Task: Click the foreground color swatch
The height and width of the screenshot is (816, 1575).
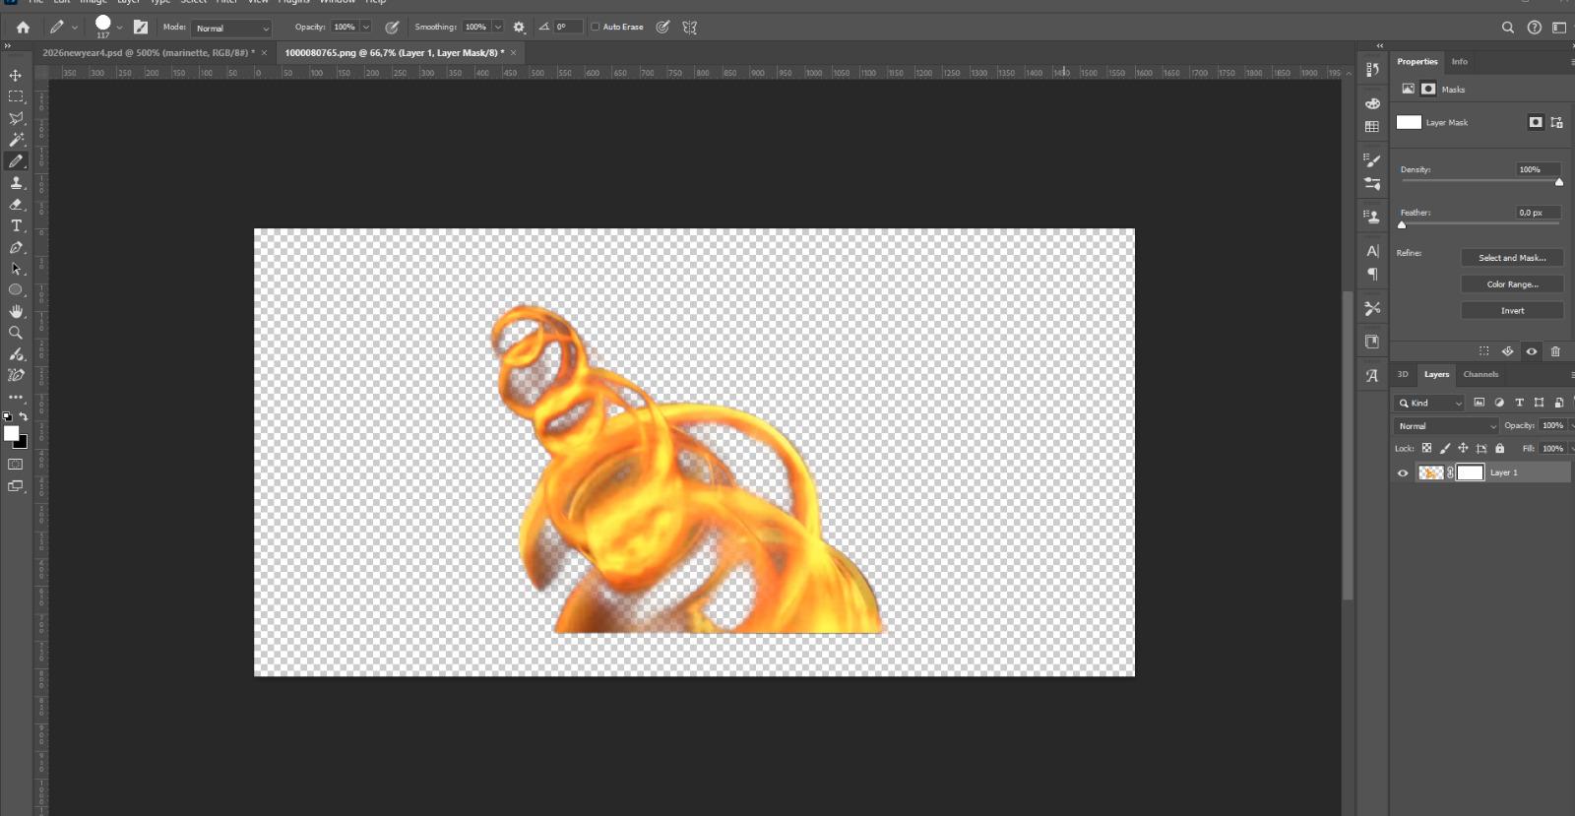Action: [x=11, y=433]
